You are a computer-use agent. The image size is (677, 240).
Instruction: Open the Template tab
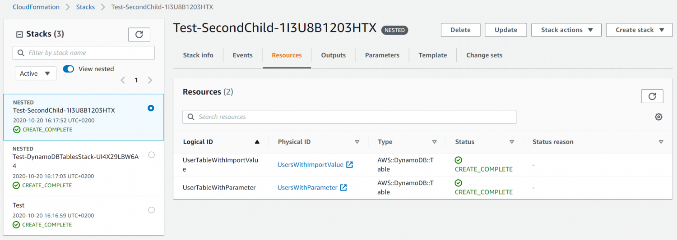[432, 55]
